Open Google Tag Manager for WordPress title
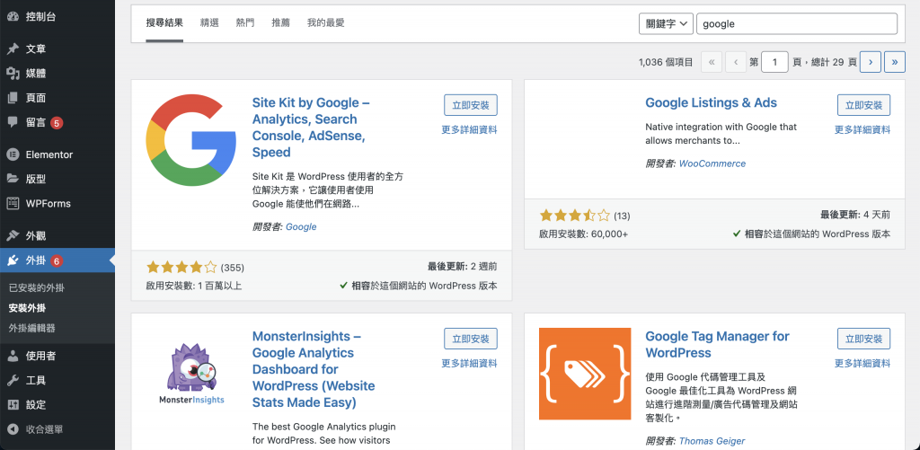The image size is (920, 450). click(x=717, y=344)
